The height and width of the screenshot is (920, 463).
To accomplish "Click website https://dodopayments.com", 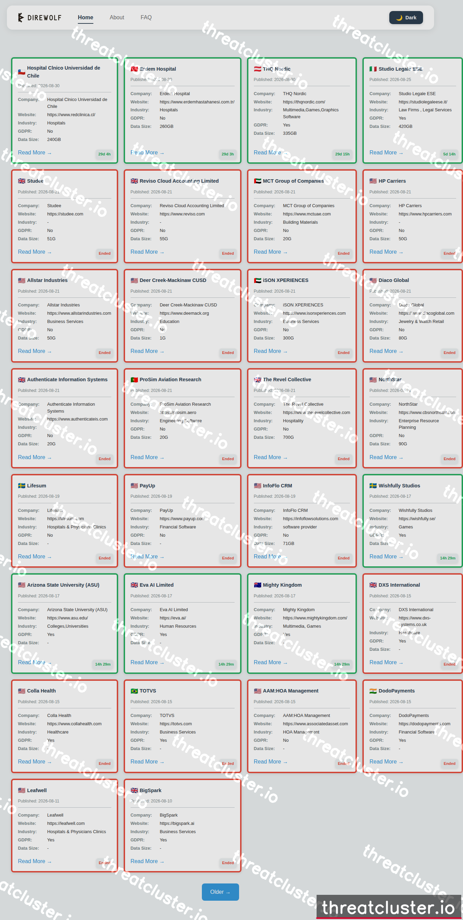I will (424, 724).
